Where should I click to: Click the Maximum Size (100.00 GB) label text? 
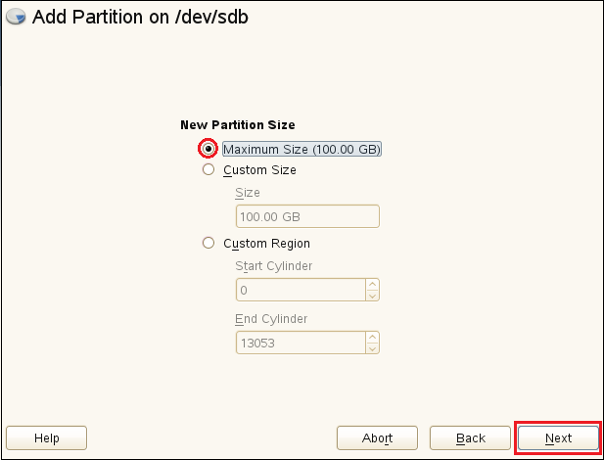(x=302, y=149)
